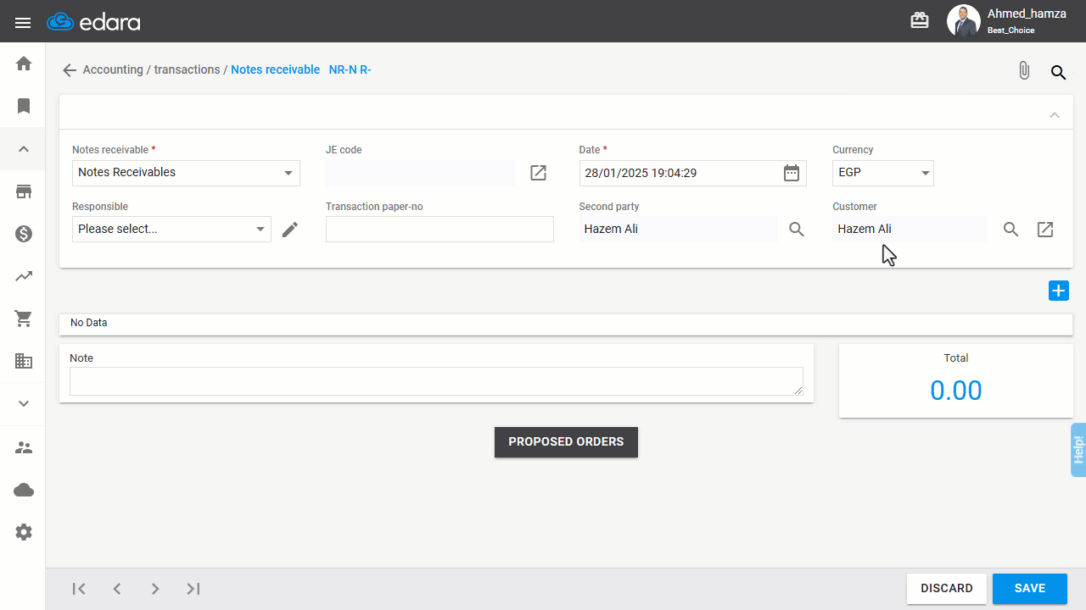This screenshot has width=1086, height=610.
Task: Click Customer Hazem Ali field
Action: point(909,230)
